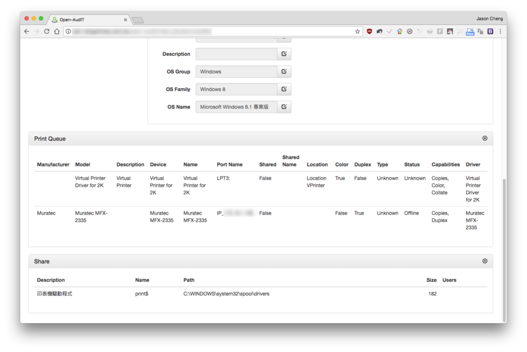Go to the browser home page
527x352 pixels.
57,31
